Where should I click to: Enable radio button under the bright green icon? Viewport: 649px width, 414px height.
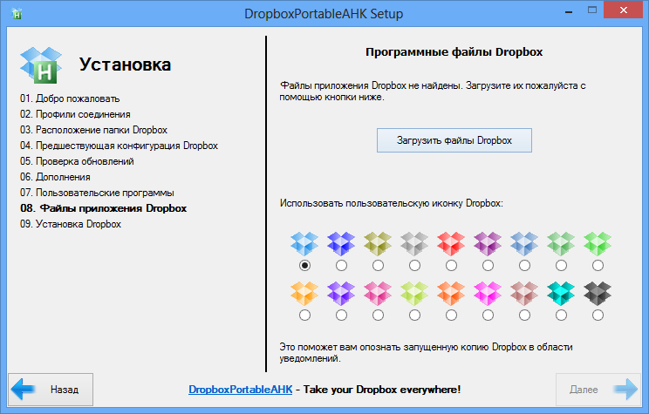(598, 266)
